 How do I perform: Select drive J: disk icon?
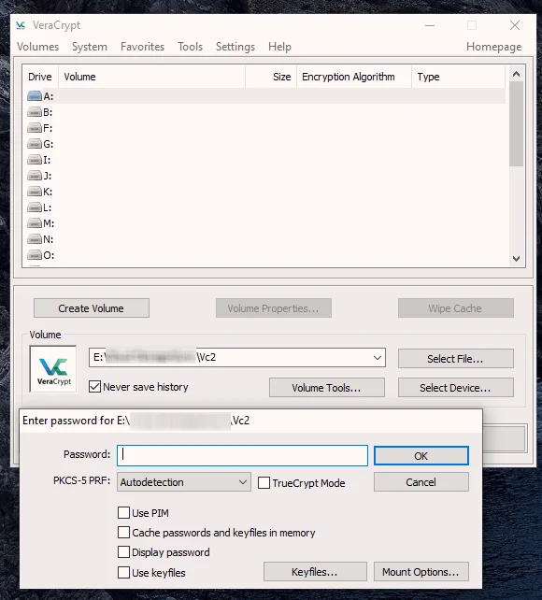tap(35, 176)
